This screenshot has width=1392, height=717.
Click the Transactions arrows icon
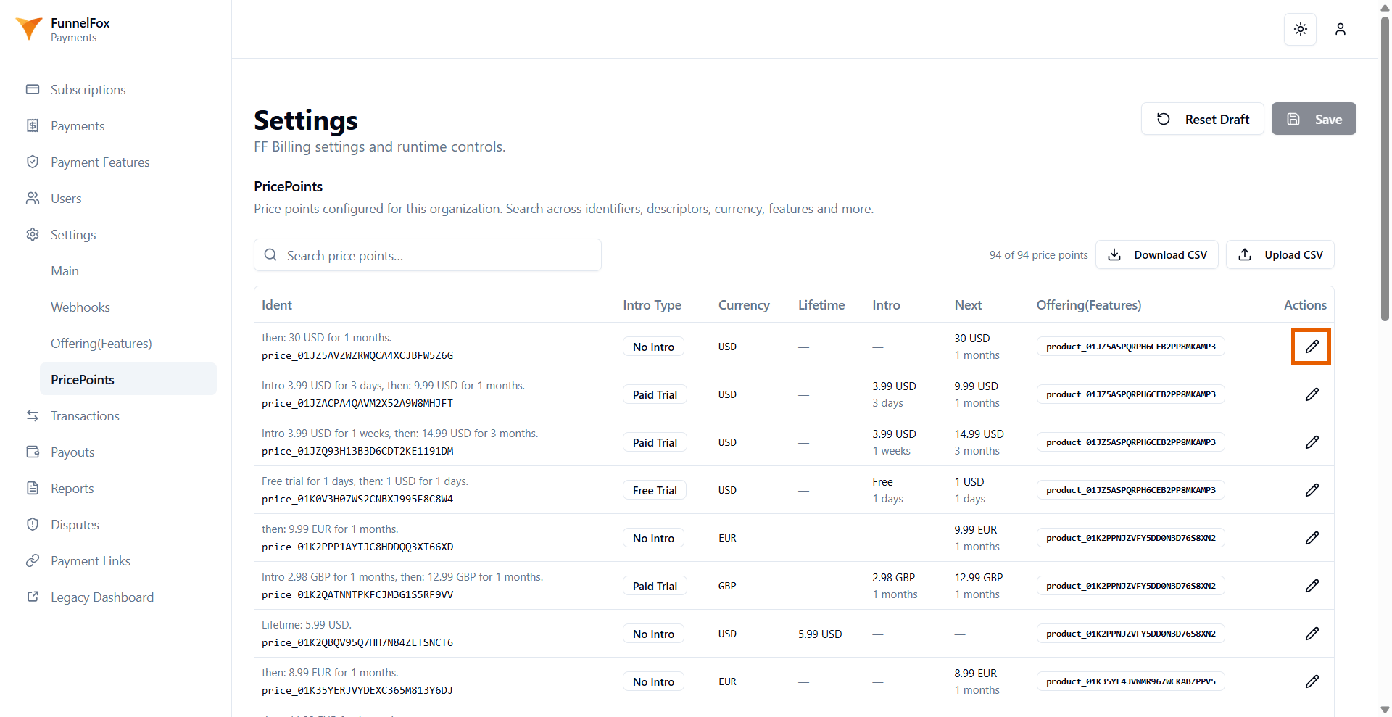click(x=33, y=415)
